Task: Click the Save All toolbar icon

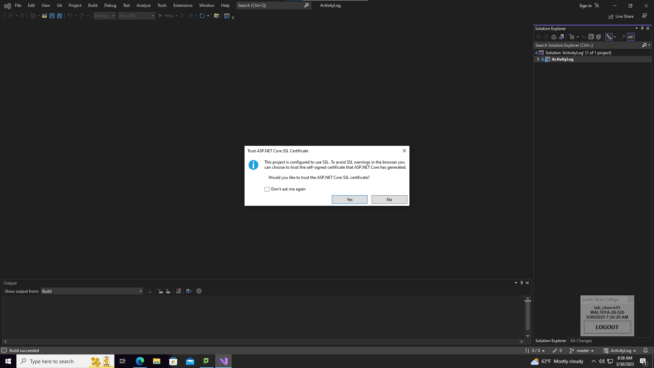Action: tap(59, 16)
